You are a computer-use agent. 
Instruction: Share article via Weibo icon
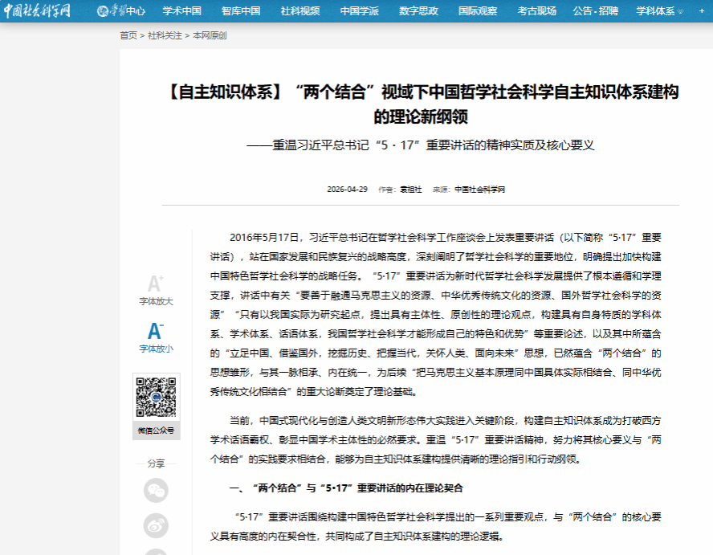pos(156,525)
